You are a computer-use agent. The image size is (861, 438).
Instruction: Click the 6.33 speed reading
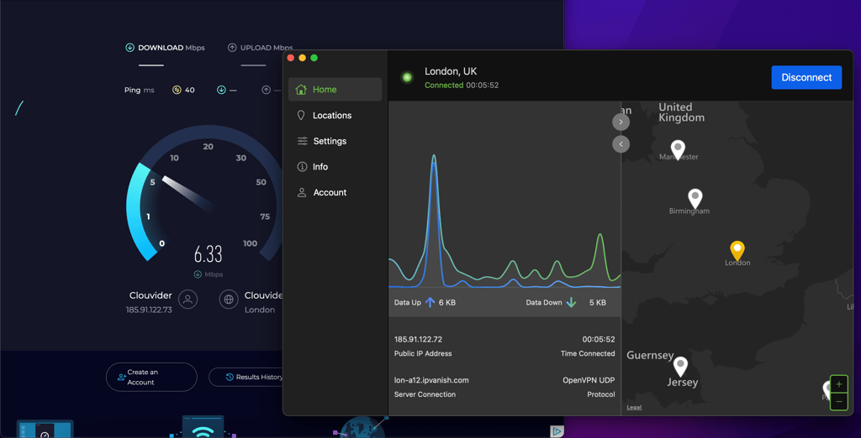(x=209, y=254)
